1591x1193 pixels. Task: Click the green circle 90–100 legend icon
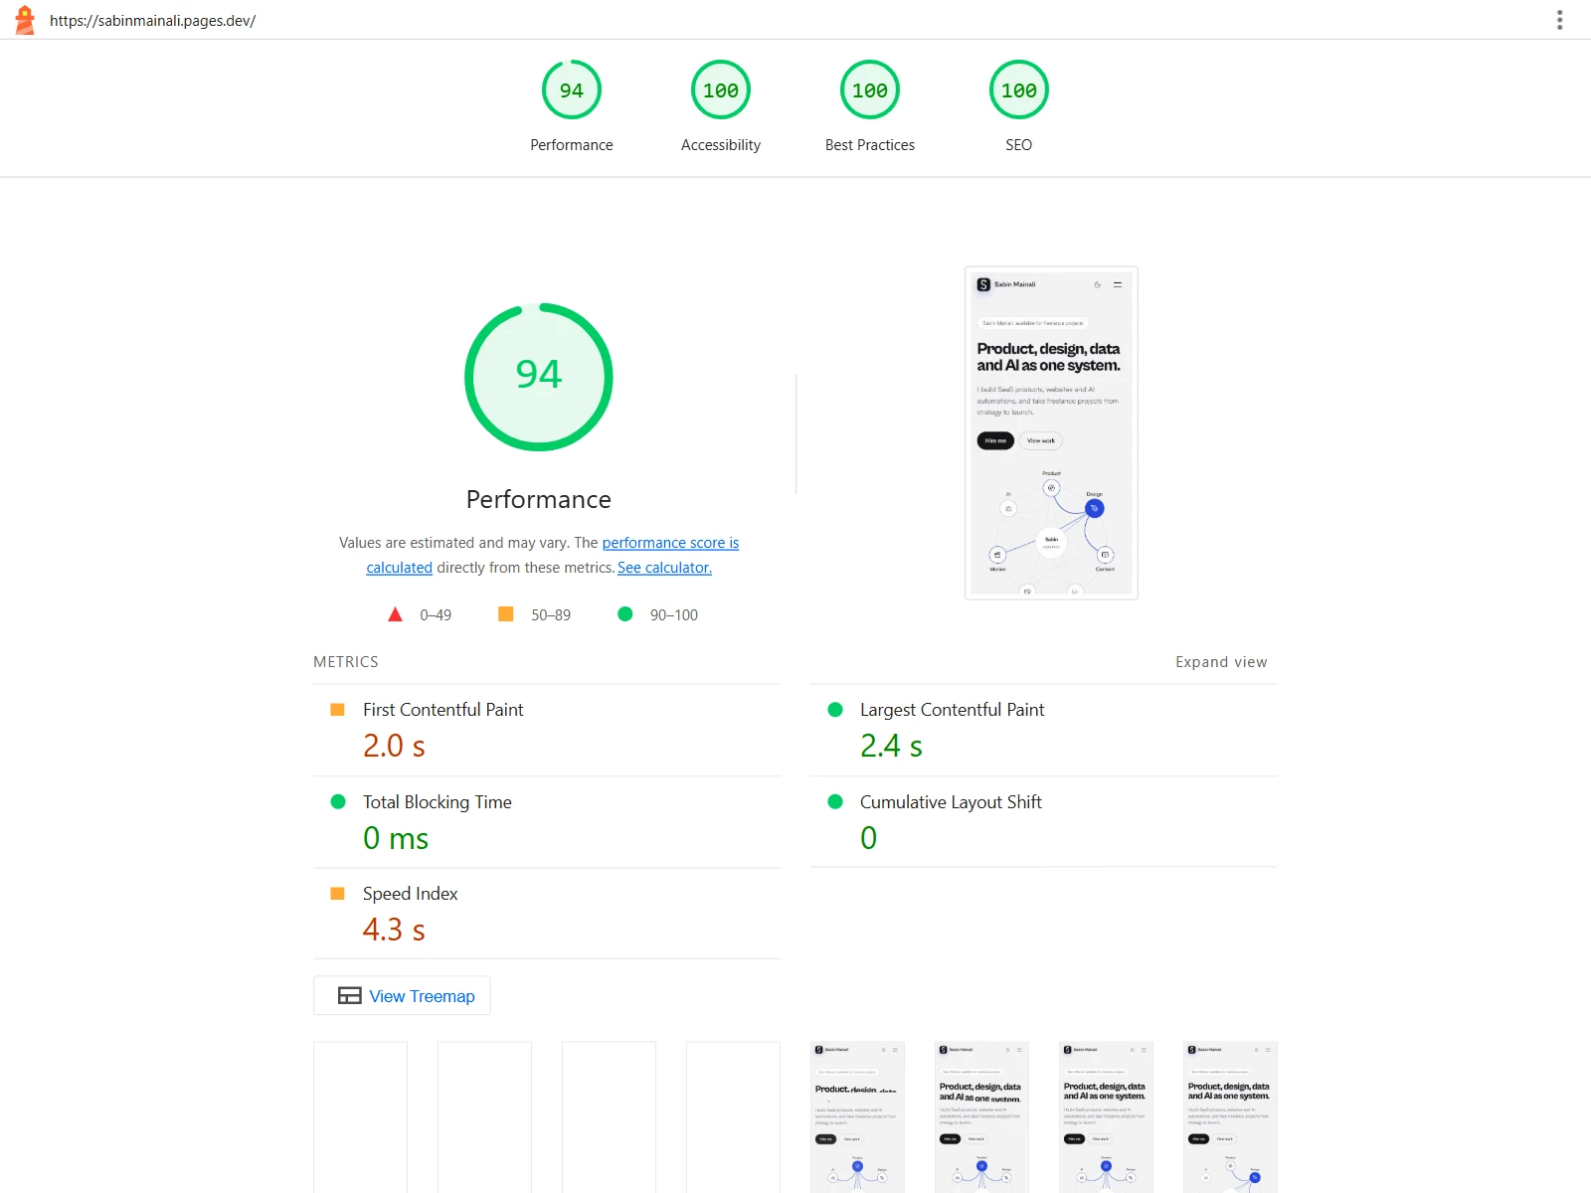(625, 614)
